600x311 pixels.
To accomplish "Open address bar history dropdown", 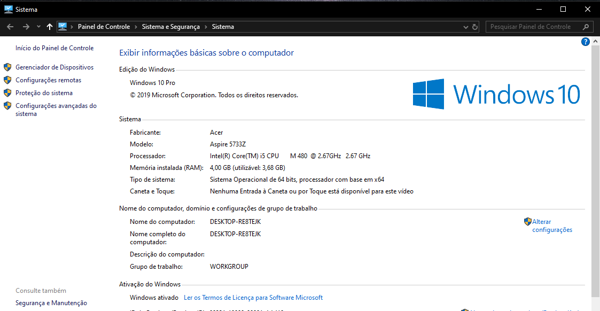I will pos(466,27).
